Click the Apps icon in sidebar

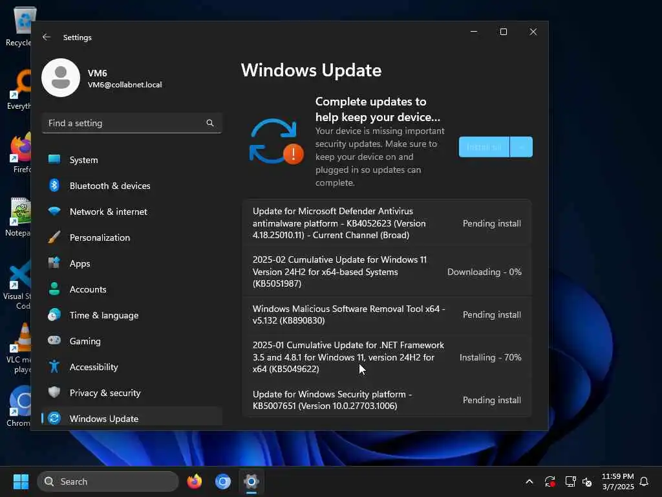pos(54,263)
